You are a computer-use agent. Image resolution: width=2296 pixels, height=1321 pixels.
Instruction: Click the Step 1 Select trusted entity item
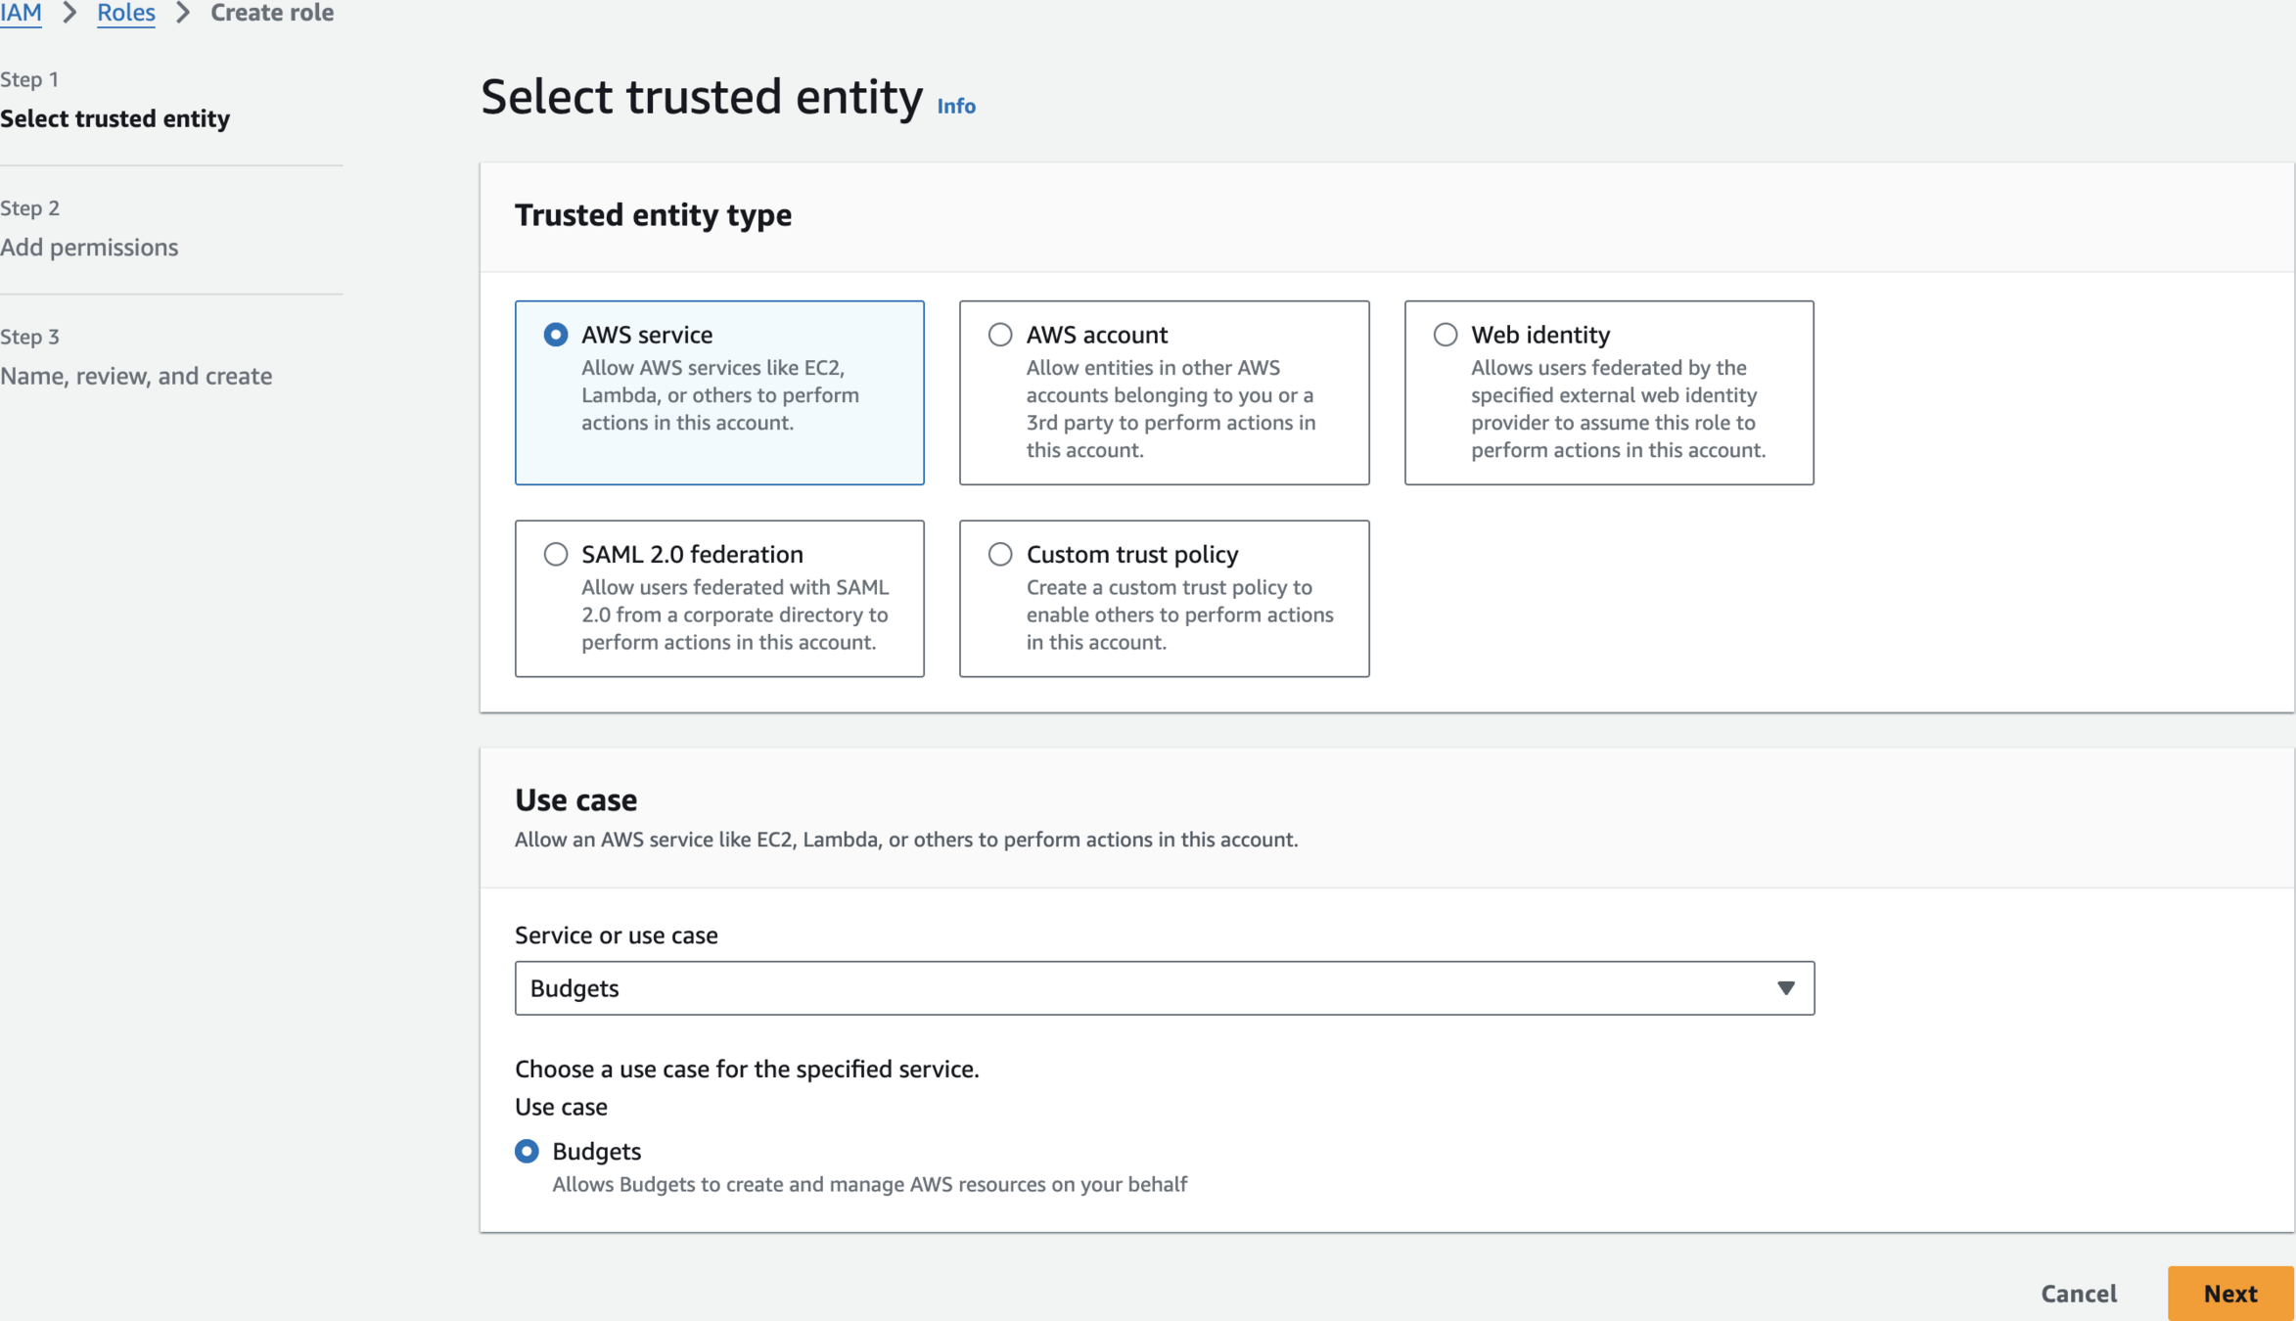click(x=115, y=118)
